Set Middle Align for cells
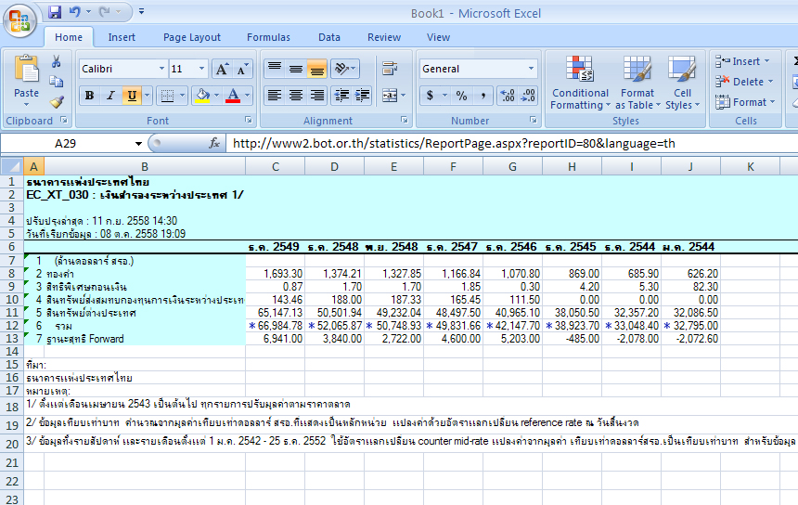798x505 pixels. (296, 69)
